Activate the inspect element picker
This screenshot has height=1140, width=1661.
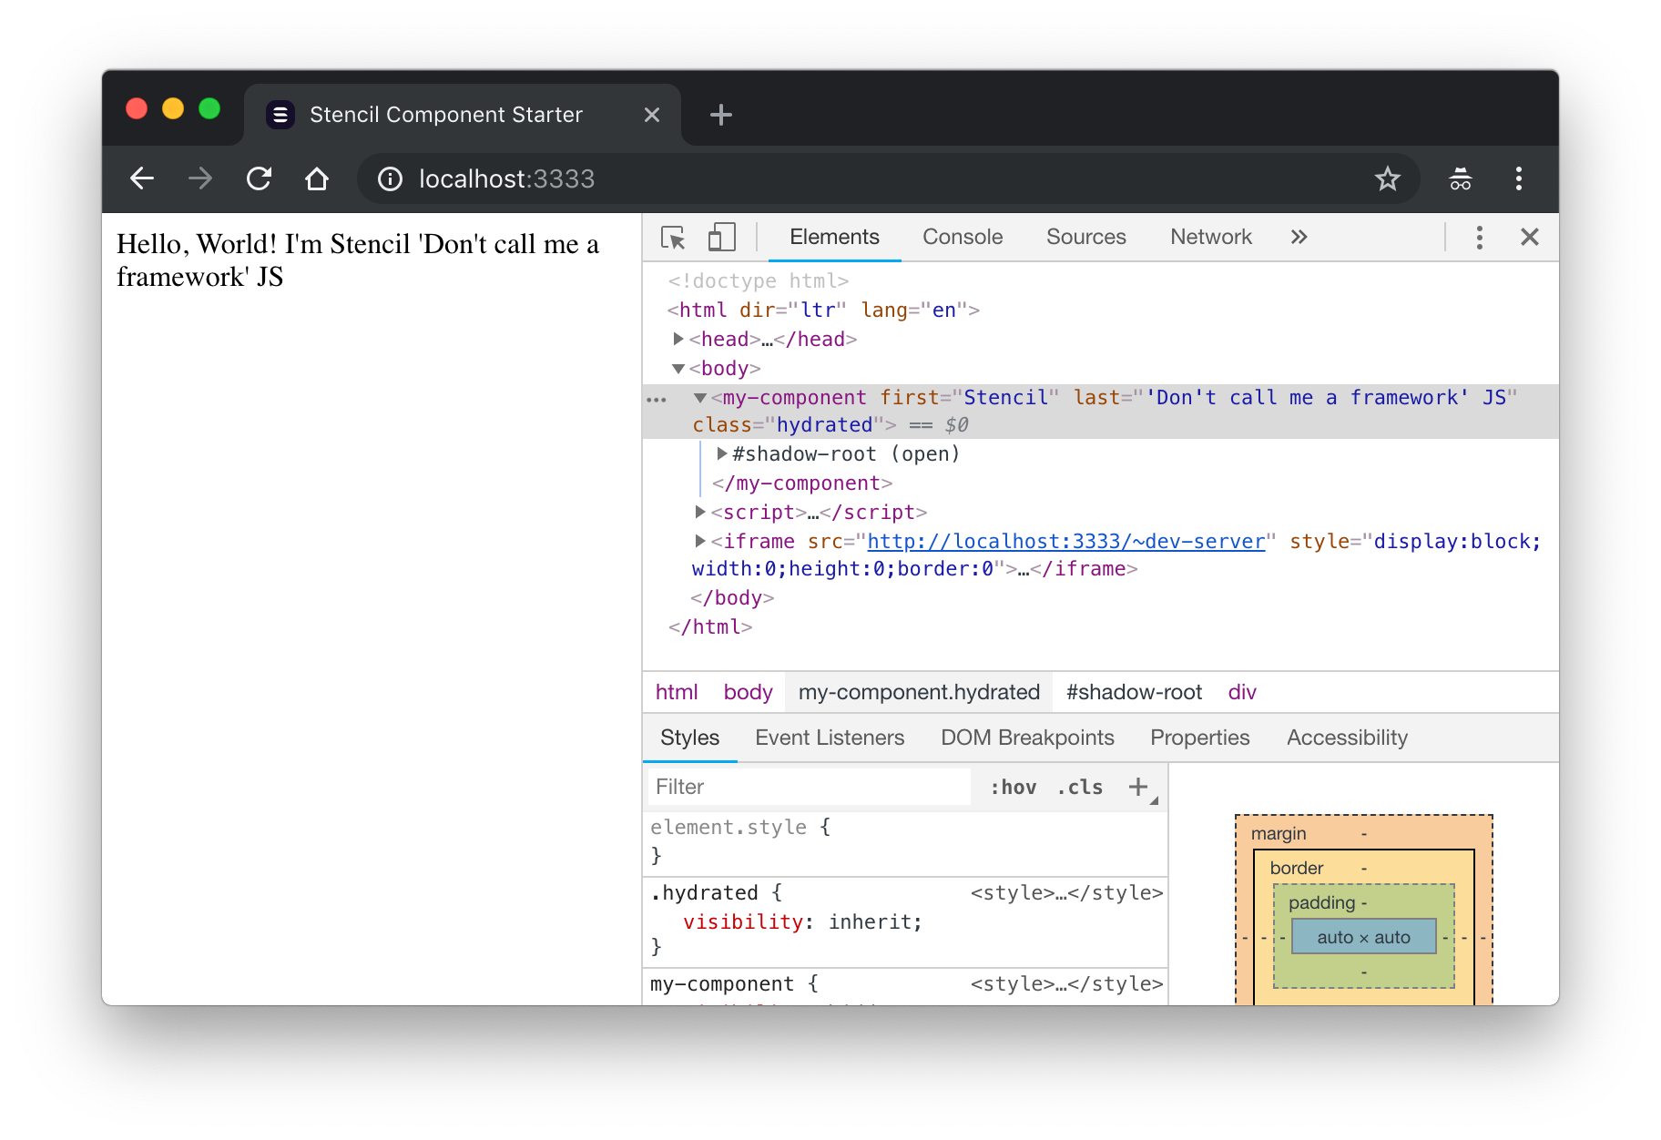(674, 238)
